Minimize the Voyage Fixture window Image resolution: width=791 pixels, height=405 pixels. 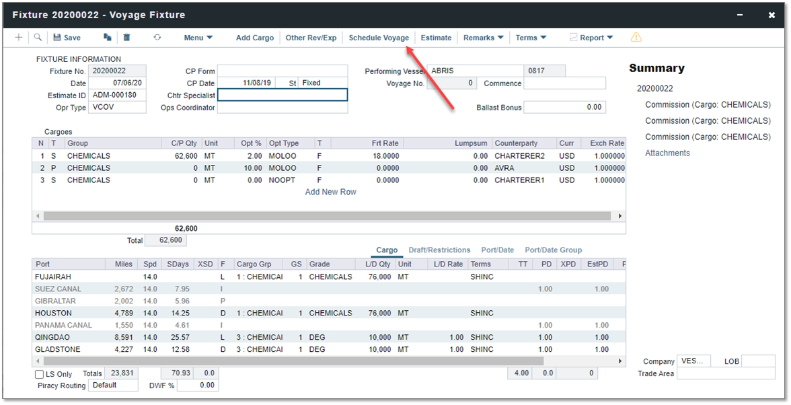(740, 15)
